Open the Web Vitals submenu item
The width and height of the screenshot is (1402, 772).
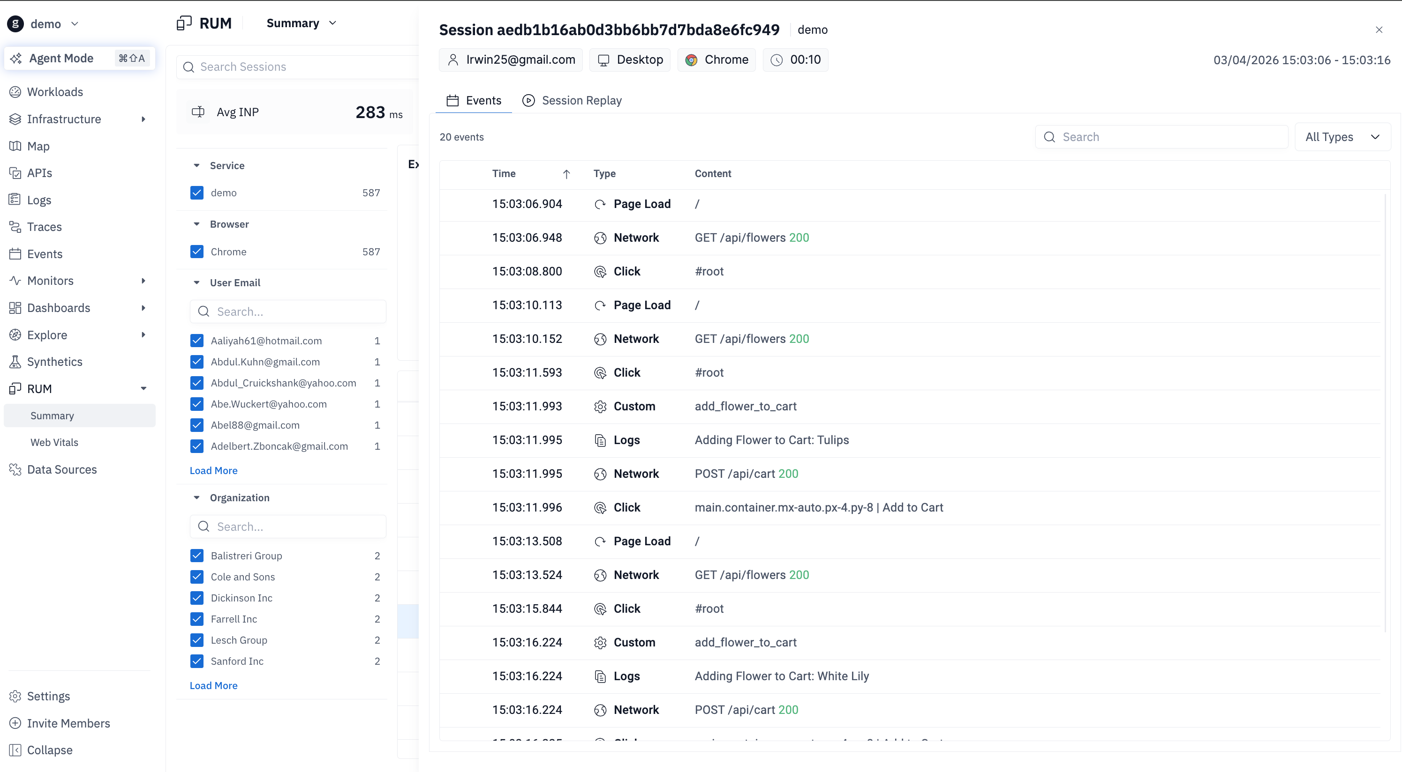[54, 442]
